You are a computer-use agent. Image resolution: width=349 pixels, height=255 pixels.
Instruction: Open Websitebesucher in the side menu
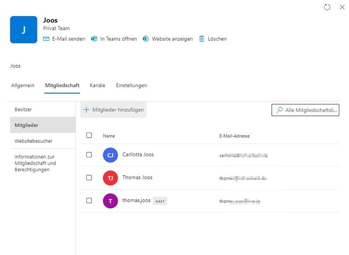coord(33,141)
